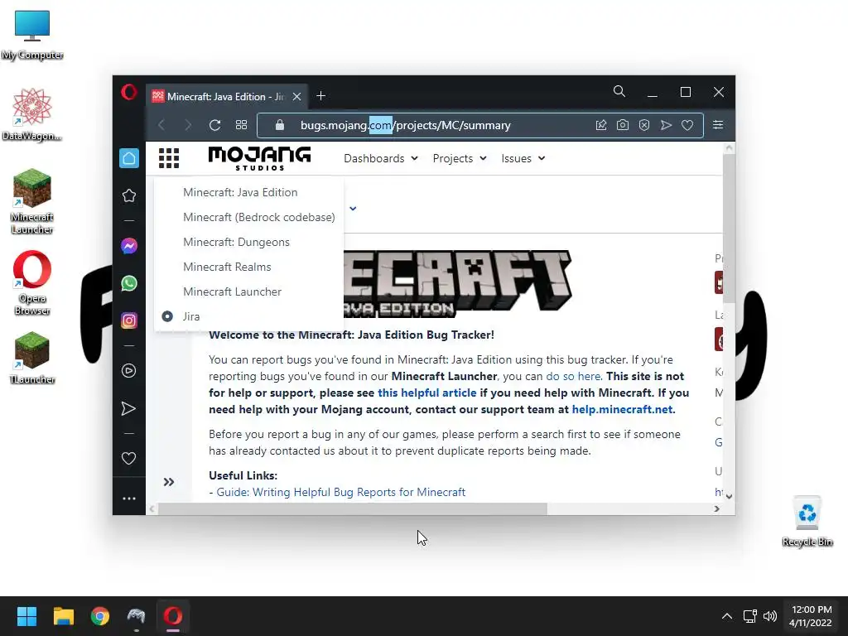Open the Player icon in sidebar

tap(128, 370)
